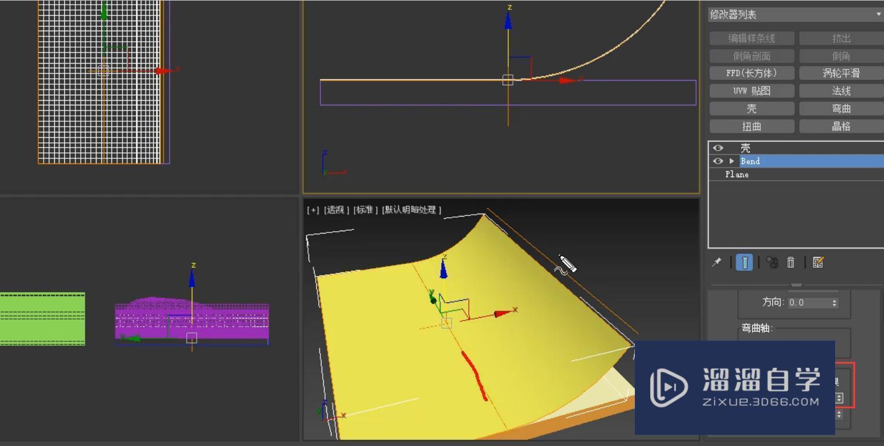Select the Bend entry in modifier stack
The width and height of the screenshot is (884, 446).
click(796, 161)
